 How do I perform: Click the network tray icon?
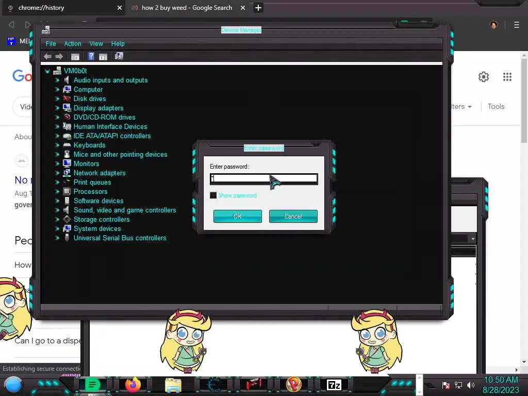(x=458, y=385)
